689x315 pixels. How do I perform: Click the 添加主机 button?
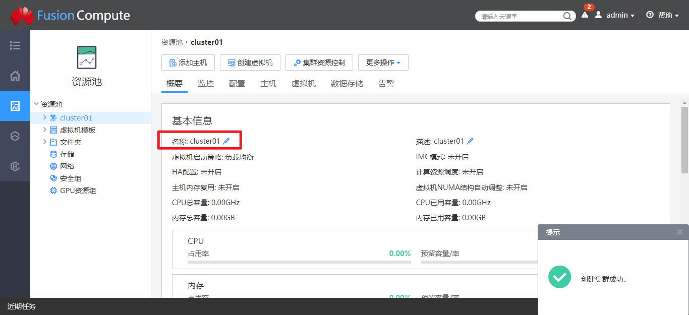pyautogui.click(x=188, y=62)
